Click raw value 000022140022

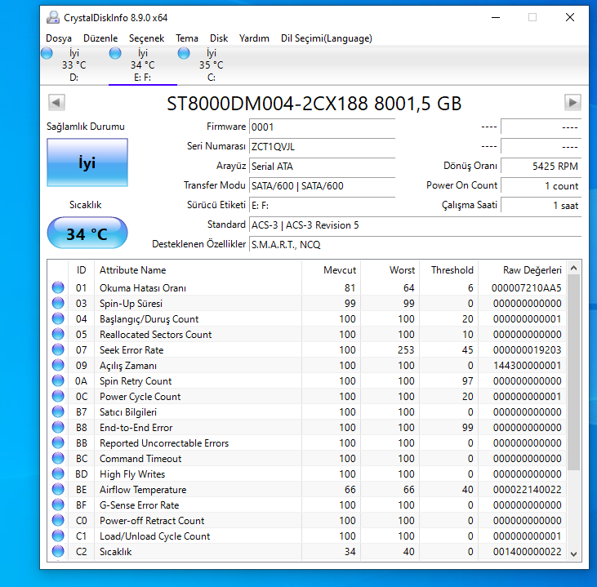click(x=527, y=490)
